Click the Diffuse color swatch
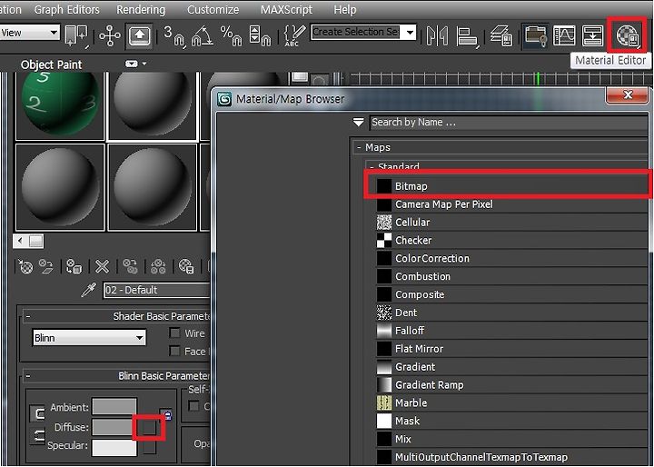Viewport: 654px width, 467px height. point(113,427)
